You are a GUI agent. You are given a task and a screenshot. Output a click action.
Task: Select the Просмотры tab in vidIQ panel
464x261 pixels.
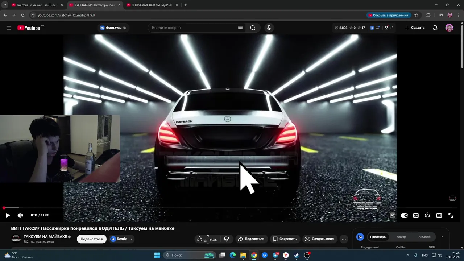click(378, 237)
